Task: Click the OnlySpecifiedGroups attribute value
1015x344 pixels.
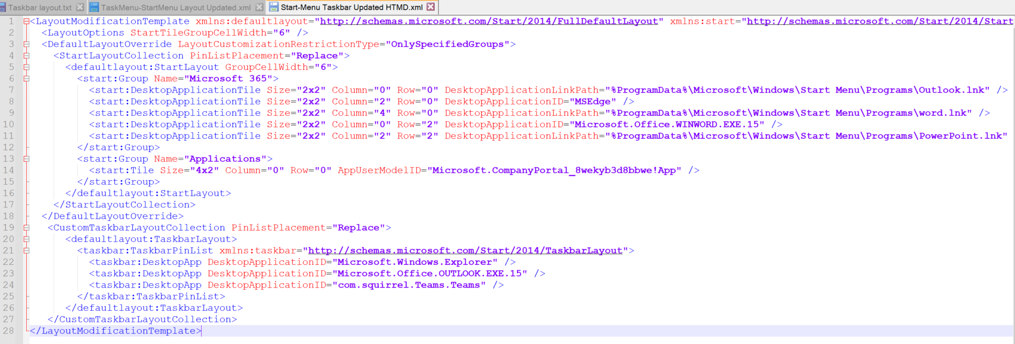Action: click(447, 44)
